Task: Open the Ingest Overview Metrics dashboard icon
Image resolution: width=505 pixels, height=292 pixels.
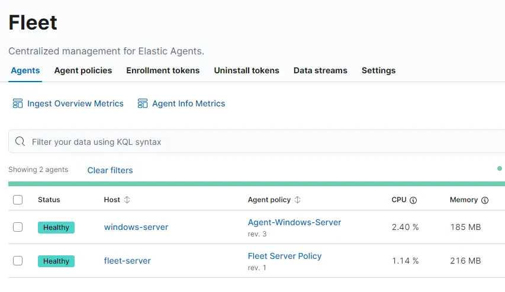Action: coord(18,103)
